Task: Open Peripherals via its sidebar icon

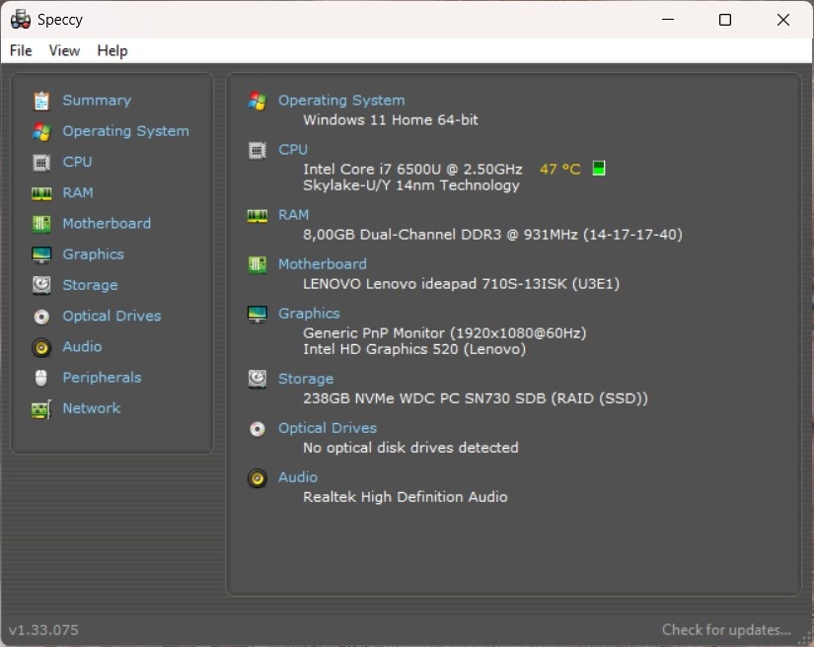Action: (x=41, y=377)
